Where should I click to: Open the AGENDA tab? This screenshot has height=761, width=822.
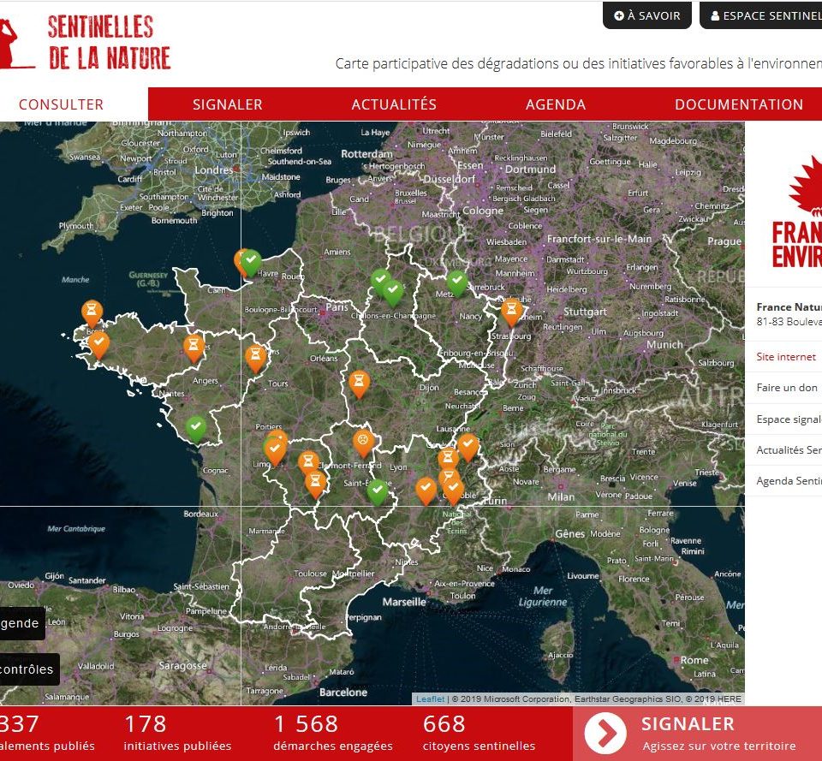coord(556,104)
